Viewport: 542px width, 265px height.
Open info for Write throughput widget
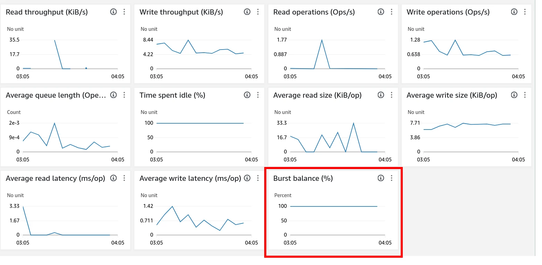[247, 12]
